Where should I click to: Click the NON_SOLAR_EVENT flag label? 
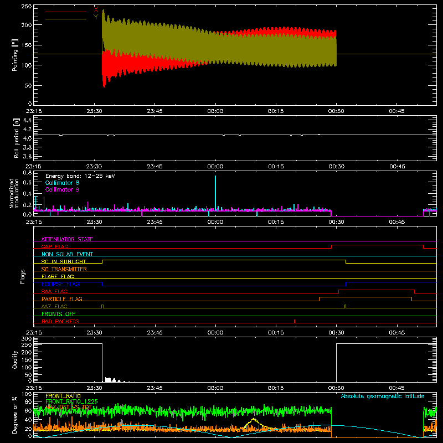coord(67,254)
